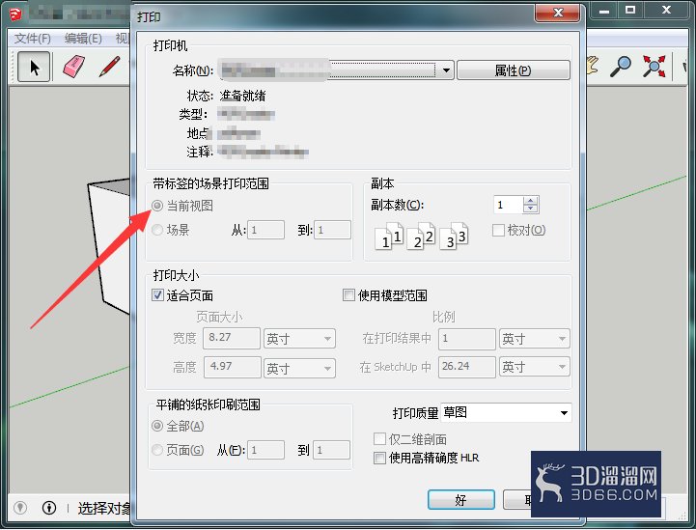Image resolution: width=696 pixels, height=530 pixels.
Task: Toggle the 仅二维剖面 checkbox
Action: 379,439
